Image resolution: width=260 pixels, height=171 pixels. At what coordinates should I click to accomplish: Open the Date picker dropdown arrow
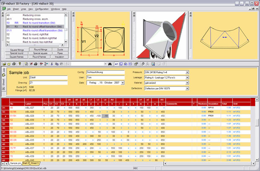122,83
